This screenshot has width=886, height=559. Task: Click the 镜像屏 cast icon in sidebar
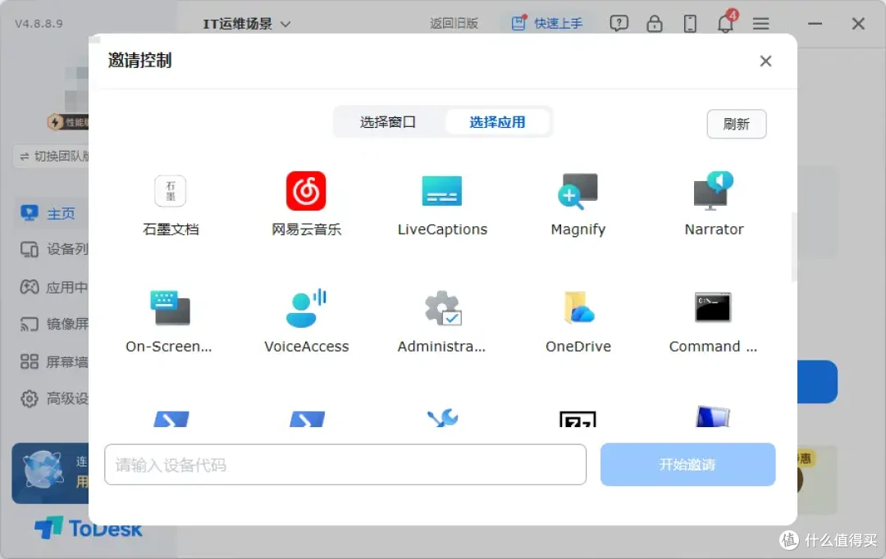[30, 324]
